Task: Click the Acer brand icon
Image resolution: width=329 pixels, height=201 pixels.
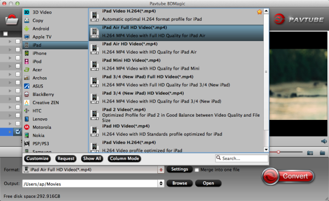Action: click(27, 70)
